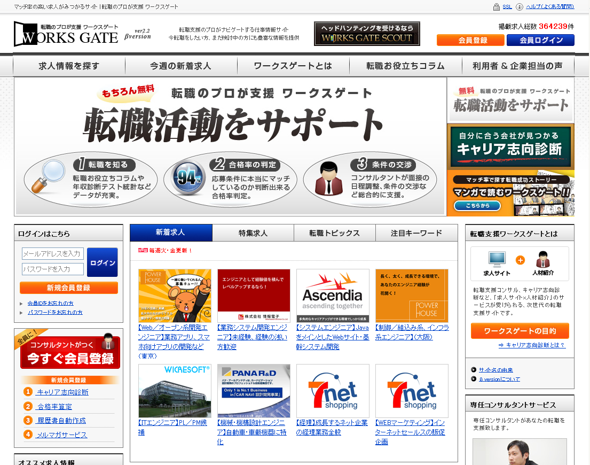Image resolution: width=590 pixels, height=465 pixels.
Task: Open the サイト名の由来 link
Action: tap(495, 370)
